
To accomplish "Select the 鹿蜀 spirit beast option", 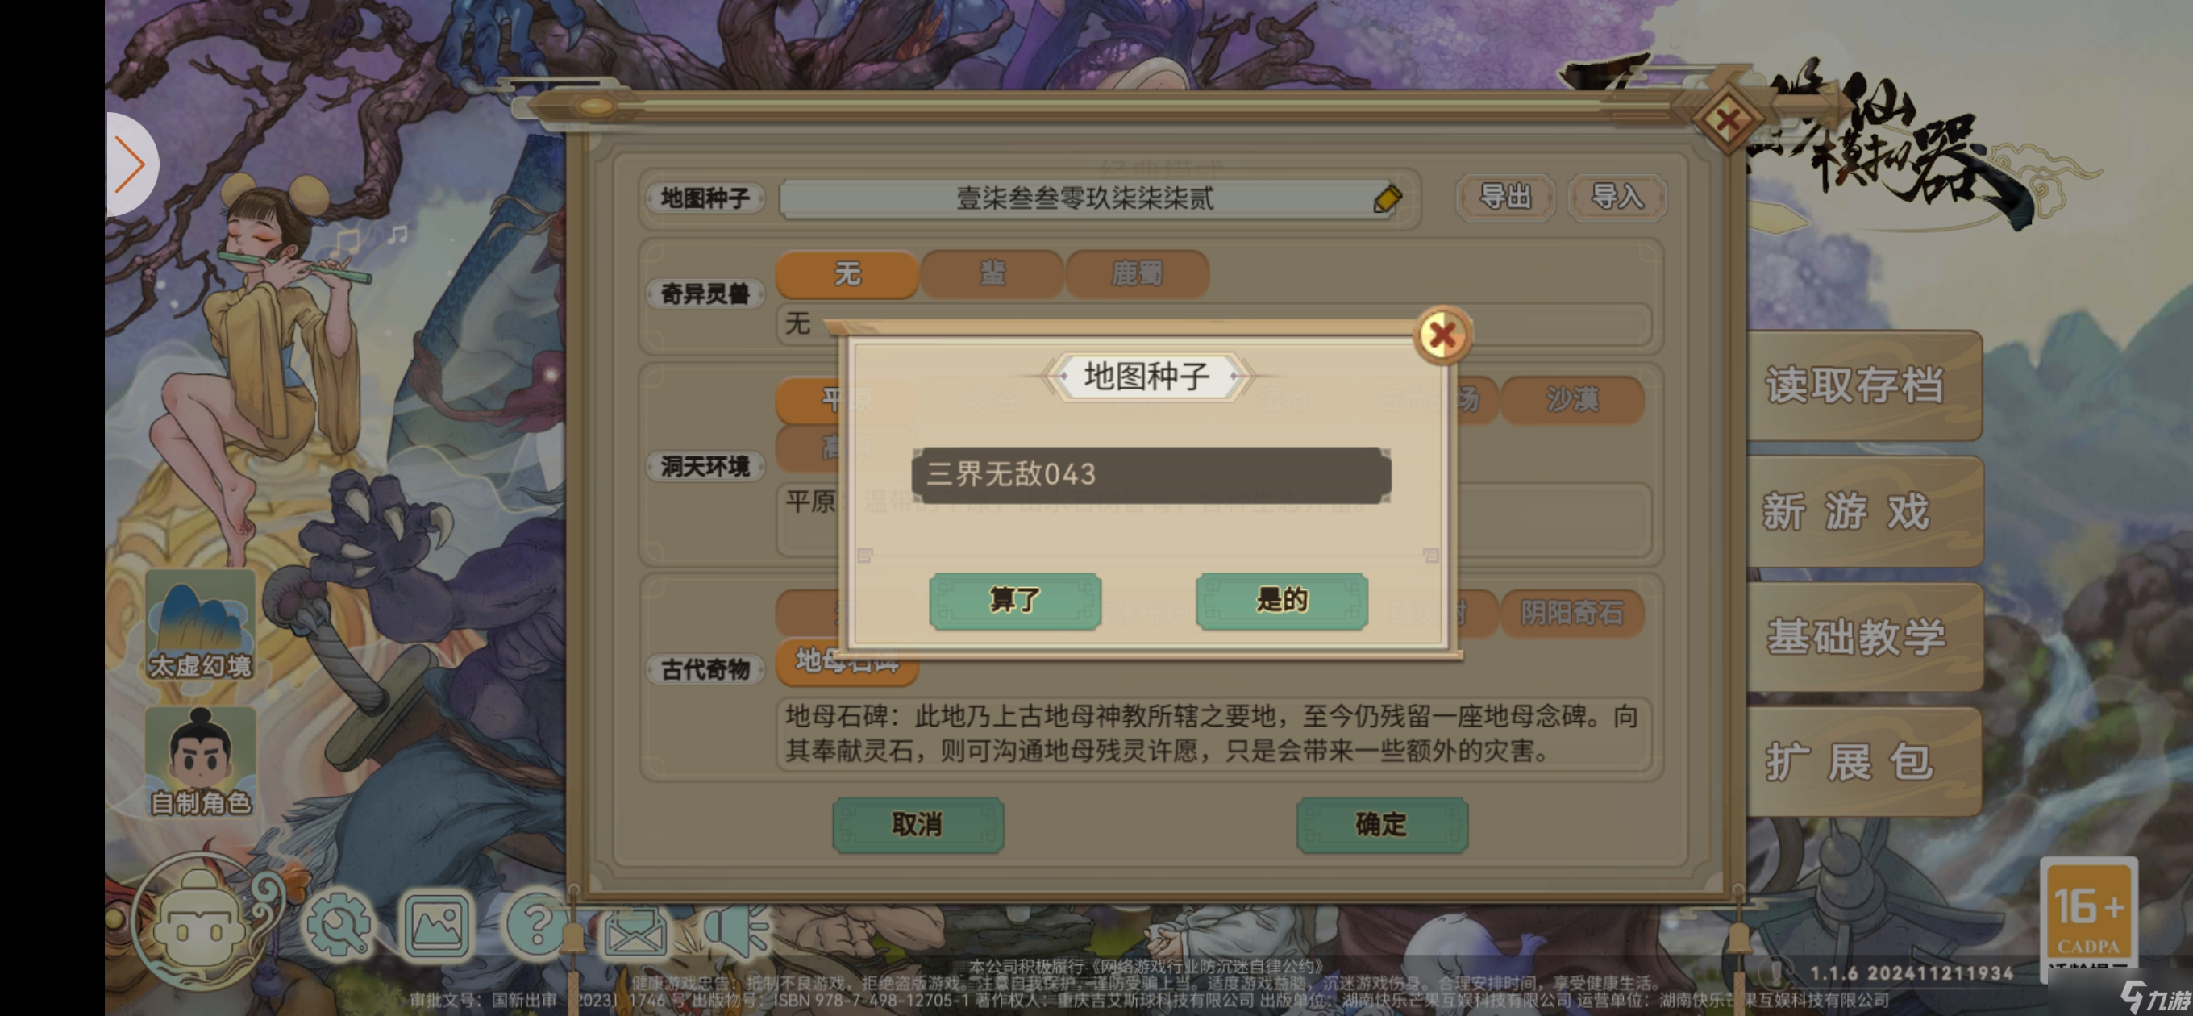I will (1137, 274).
